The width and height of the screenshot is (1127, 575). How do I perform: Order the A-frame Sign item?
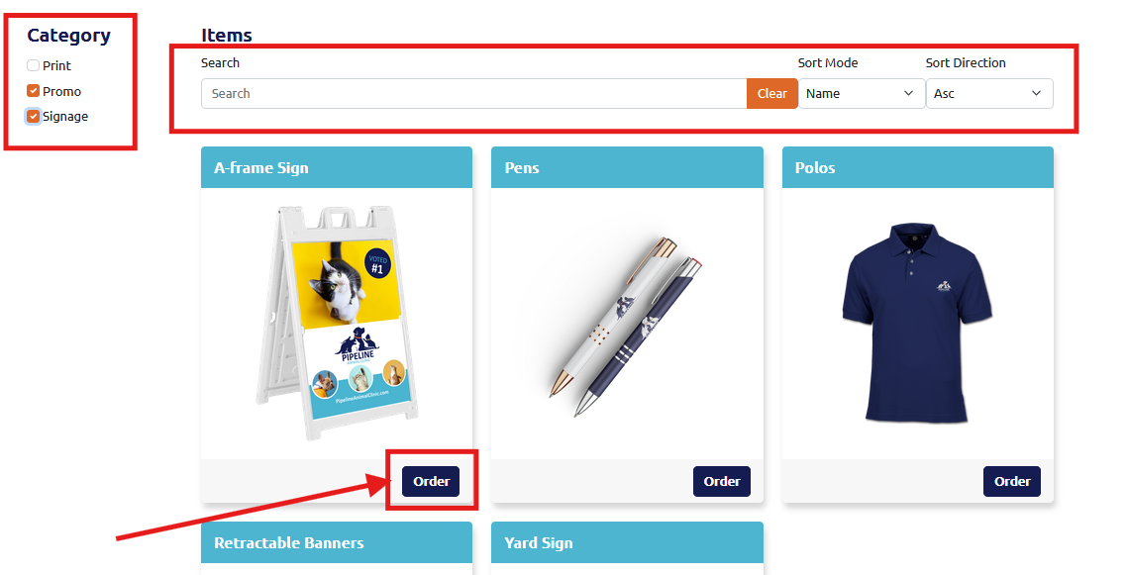click(x=431, y=481)
